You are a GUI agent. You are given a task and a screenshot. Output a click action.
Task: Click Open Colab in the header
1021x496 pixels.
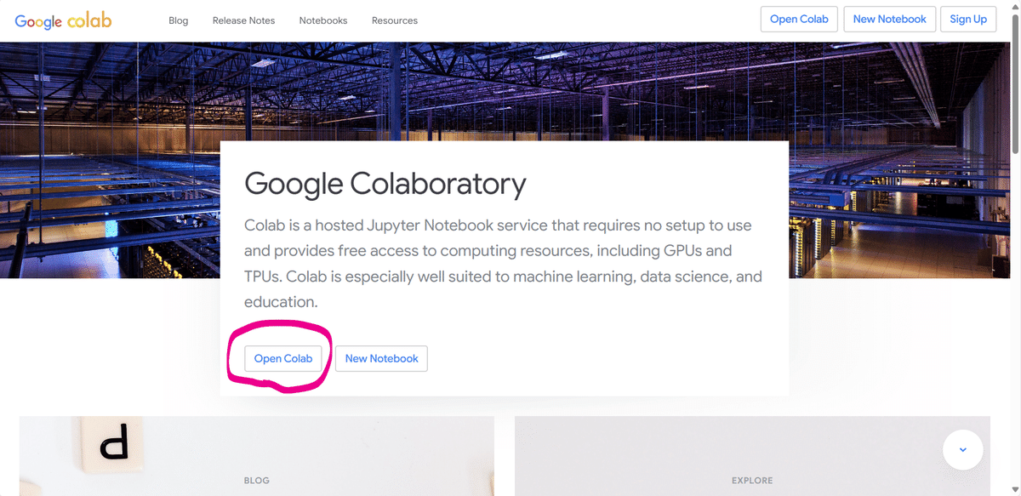click(x=800, y=20)
